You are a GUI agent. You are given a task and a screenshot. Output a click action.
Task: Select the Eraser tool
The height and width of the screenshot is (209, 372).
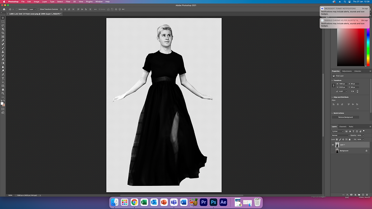pyautogui.click(x=3, y=59)
